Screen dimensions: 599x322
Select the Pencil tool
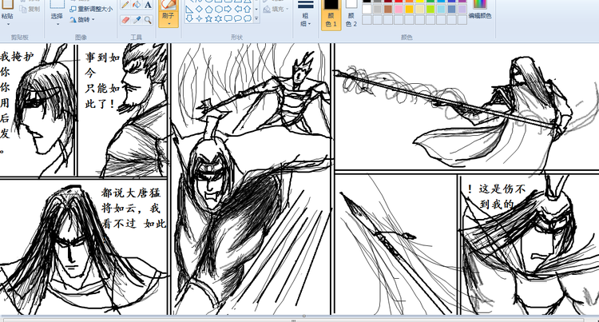[x=125, y=5]
